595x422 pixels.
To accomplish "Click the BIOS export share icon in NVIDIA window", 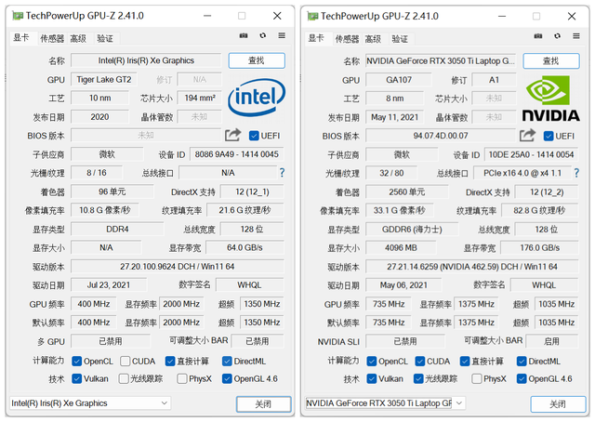I will (527, 135).
